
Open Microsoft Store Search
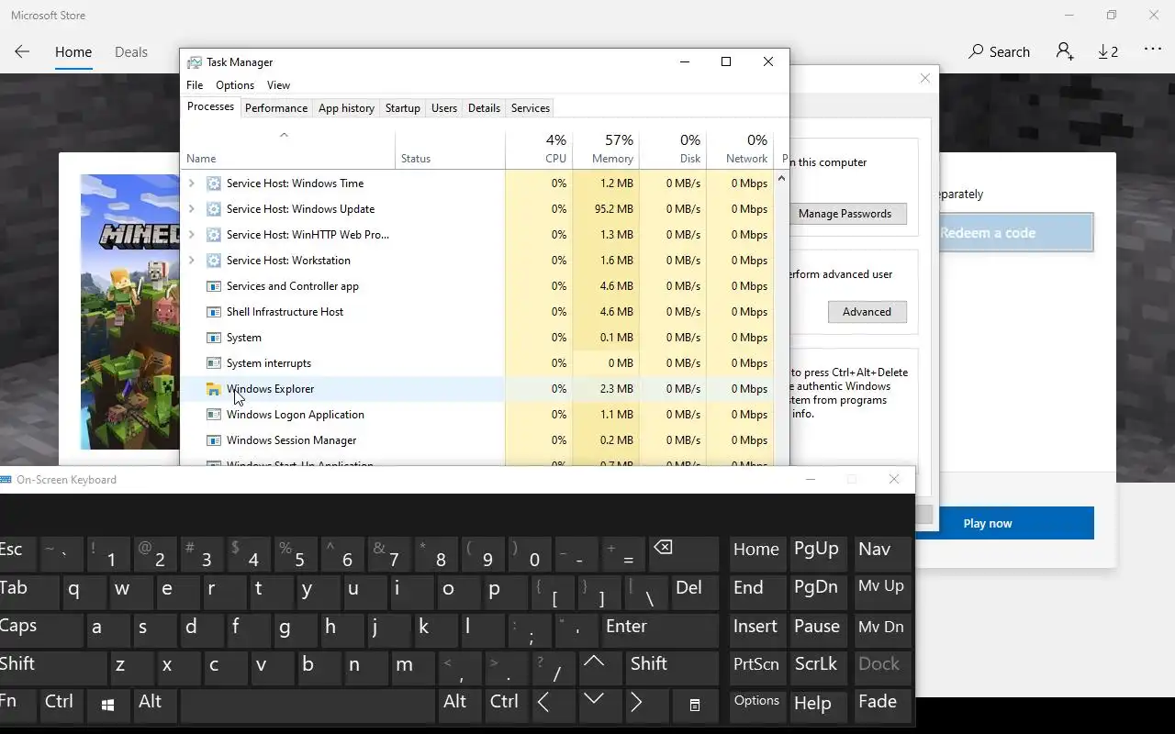pos(999,52)
